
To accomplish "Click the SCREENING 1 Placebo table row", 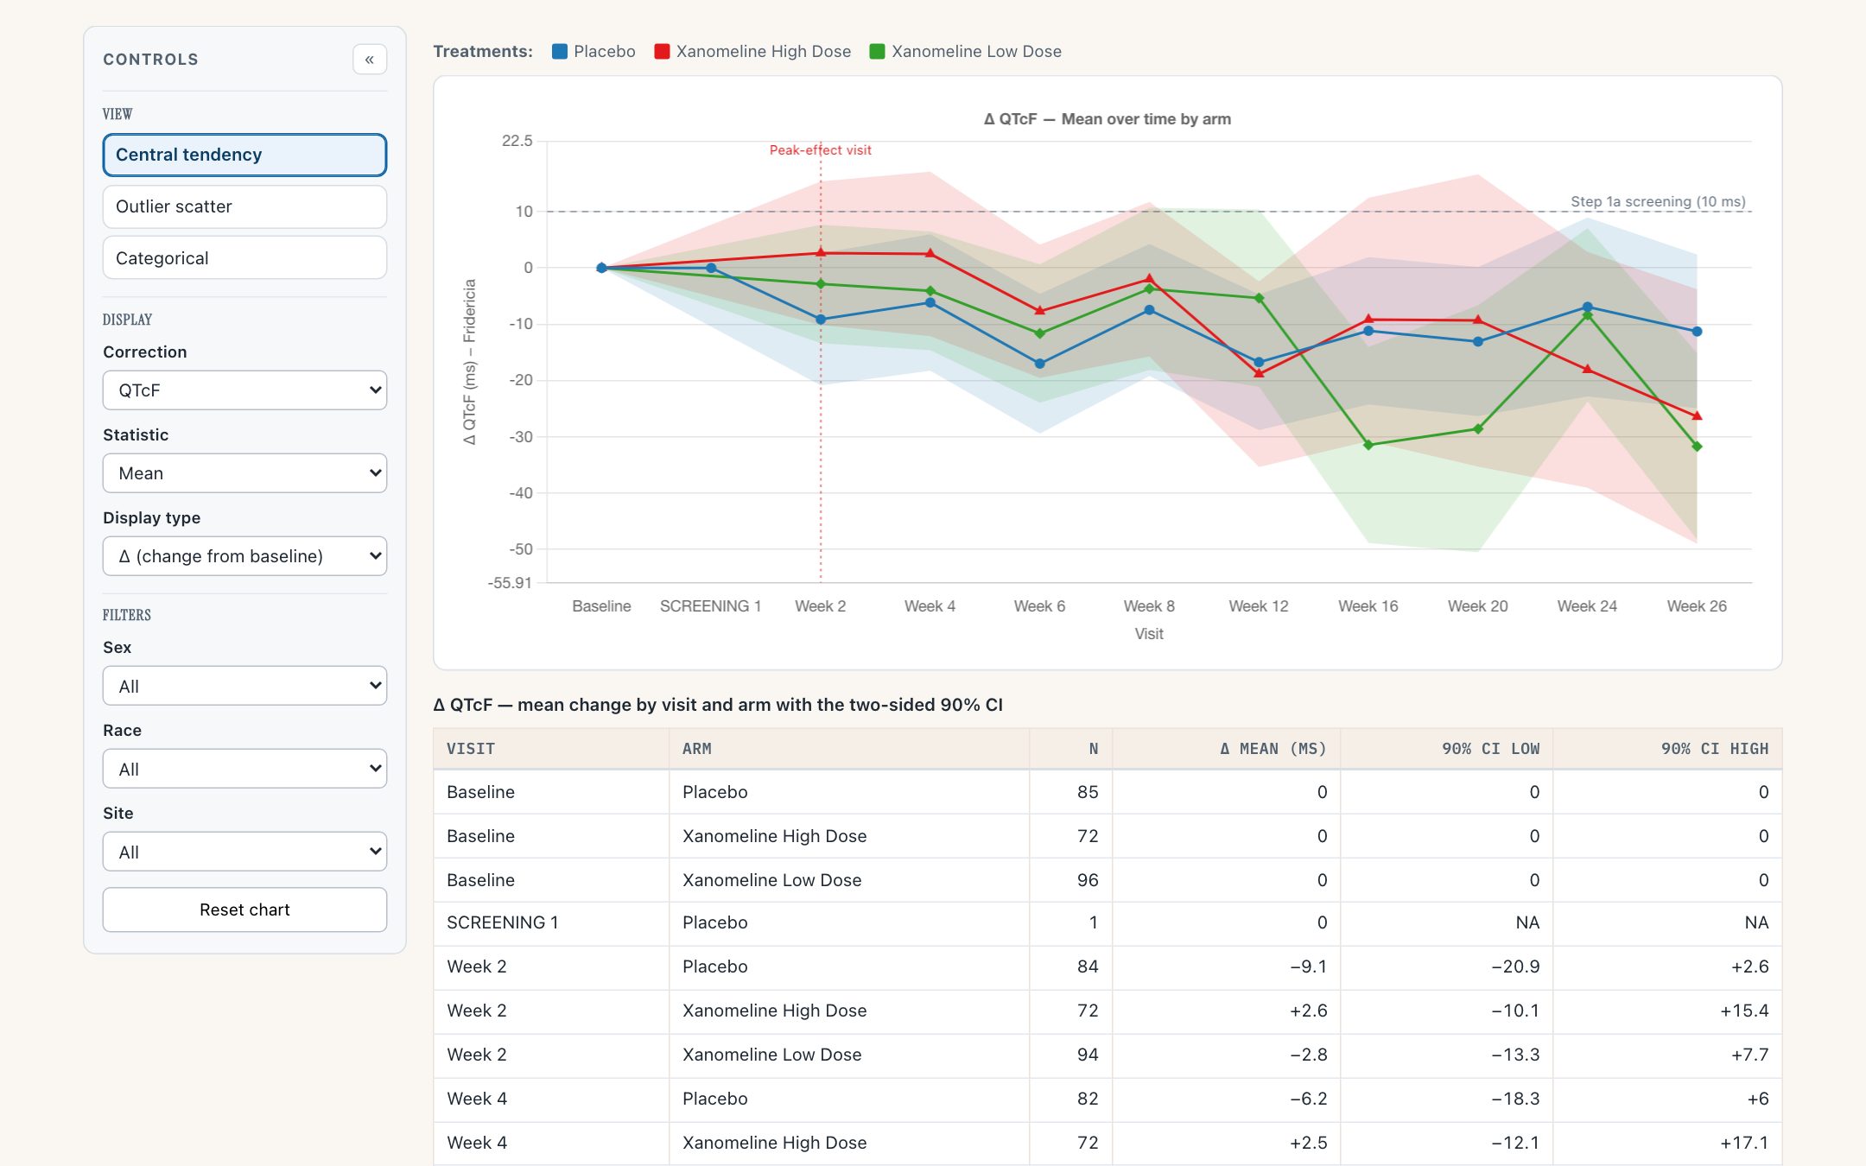I will (1108, 922).
